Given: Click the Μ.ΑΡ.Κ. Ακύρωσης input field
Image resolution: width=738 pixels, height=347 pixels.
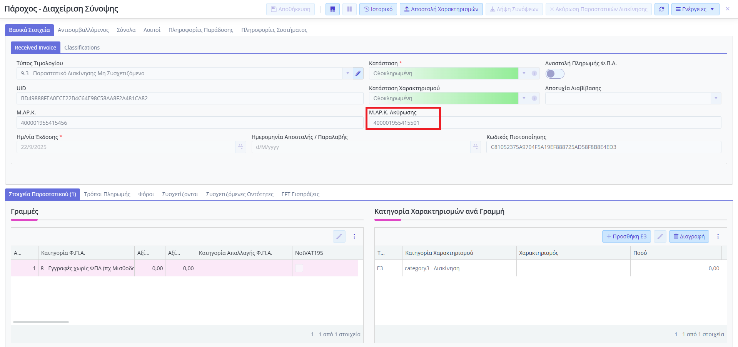Looking at the screenshot, I should (x=402, y=123).
